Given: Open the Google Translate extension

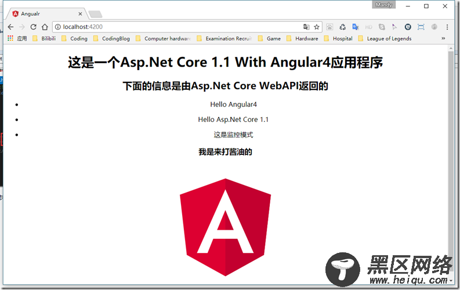Looking at the screenshot, I should [x=356, y=27].
